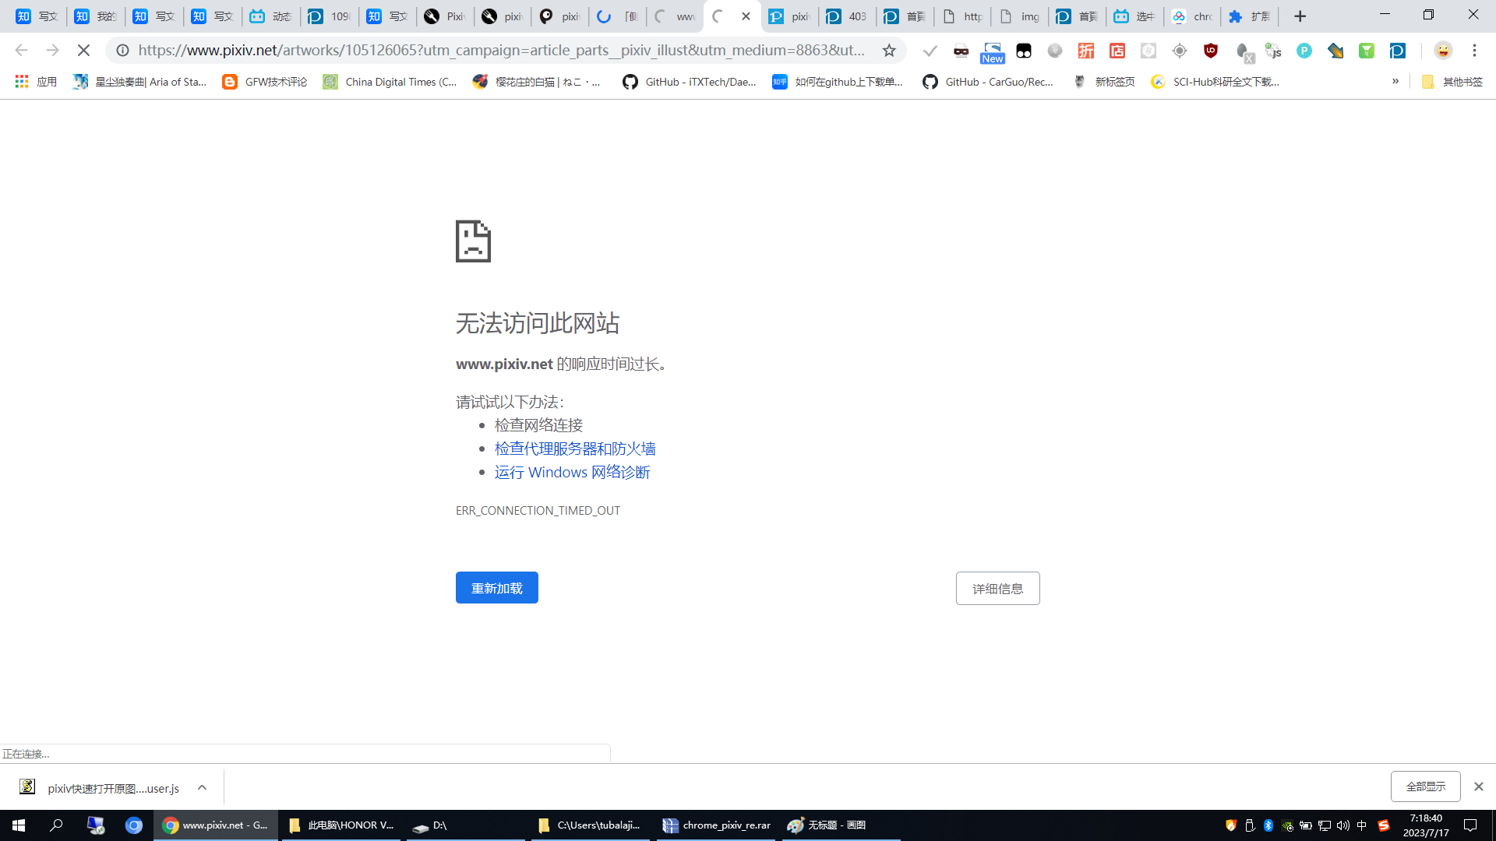Switch to the chrome Baidu-icon tab
This screenshot has width=1496, height=841.
(1192, 16)
